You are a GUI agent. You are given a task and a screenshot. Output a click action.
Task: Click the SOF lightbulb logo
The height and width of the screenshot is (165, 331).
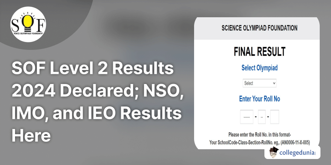28,24
